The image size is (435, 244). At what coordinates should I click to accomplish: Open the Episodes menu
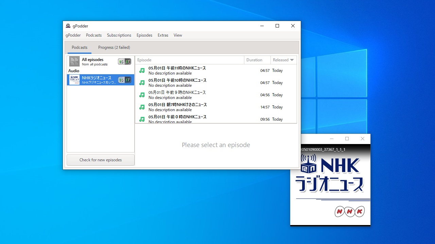pos(144,35)
